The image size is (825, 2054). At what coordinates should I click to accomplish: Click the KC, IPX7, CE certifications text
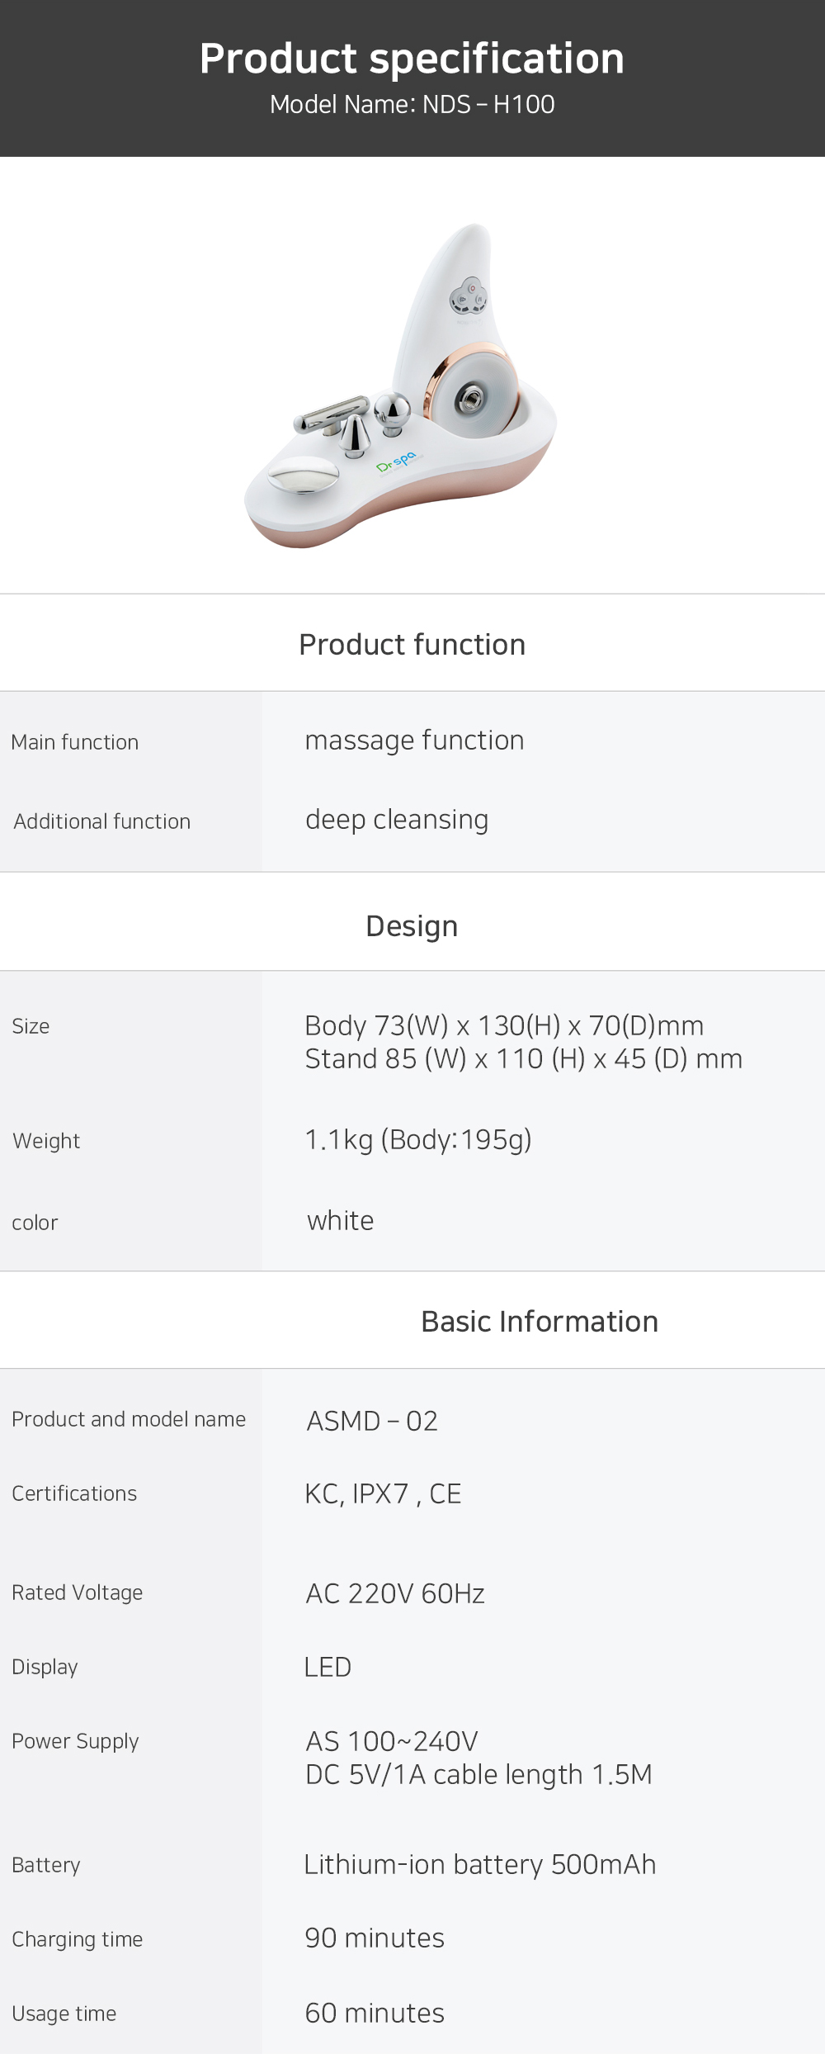coord(383,1493)
